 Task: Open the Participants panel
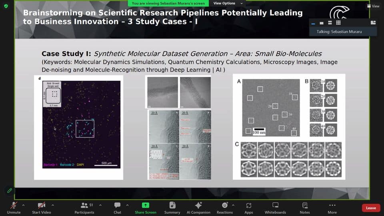click(84, 206)
